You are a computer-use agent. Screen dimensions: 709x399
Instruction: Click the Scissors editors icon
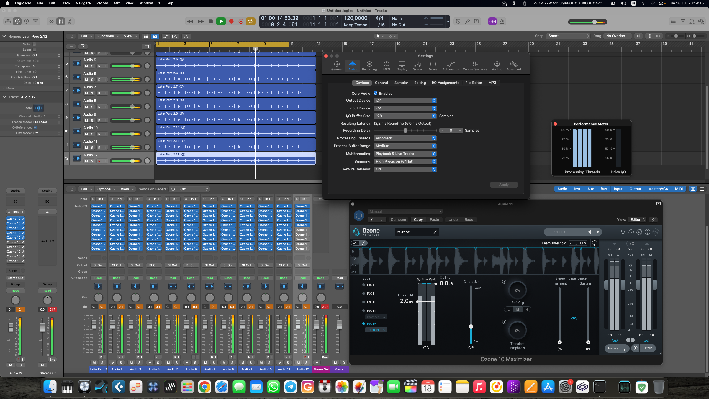[x=70, y=21]
